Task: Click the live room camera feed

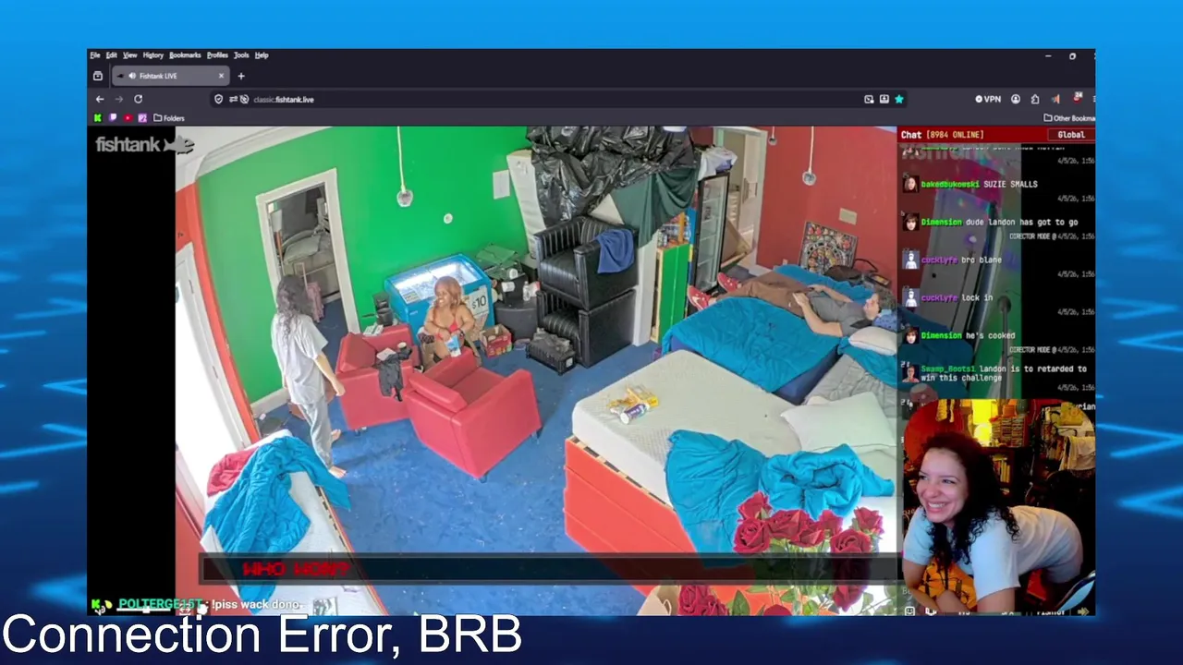Action: coord(536,369)
